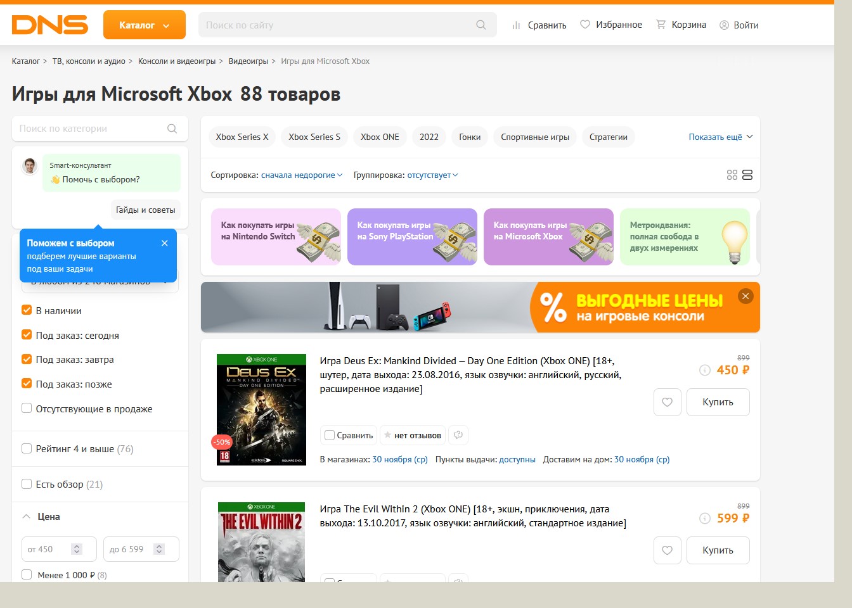Uncheck Под заказ: позже filter

[x=27, y=384]
